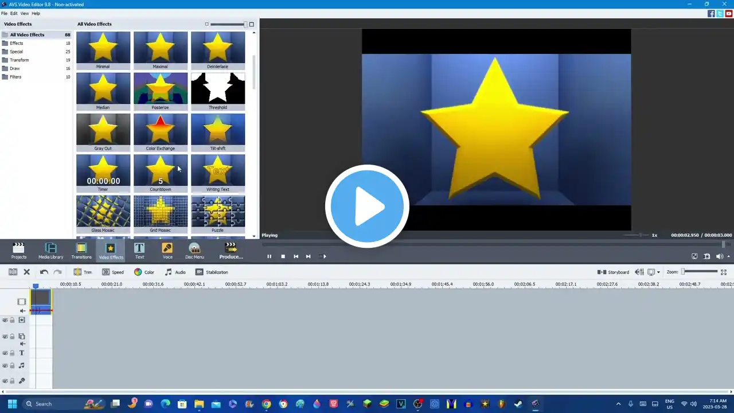Open the Color correction tool
Viewport: 734px width, 413px height.
click(144, 272)
